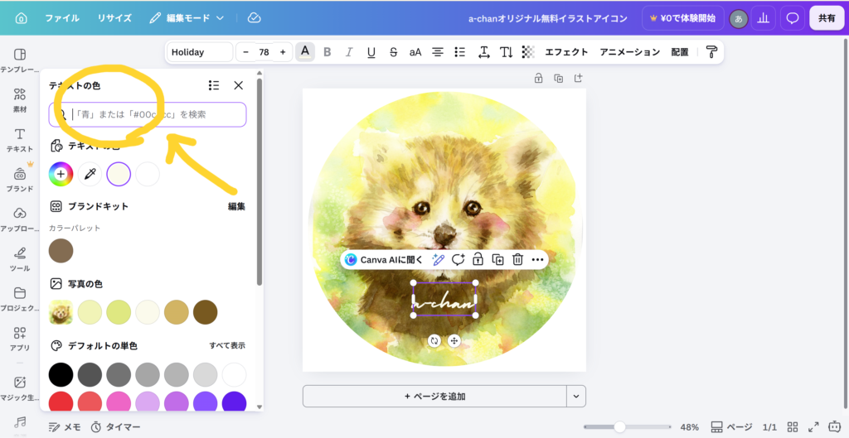
Task: Click the color search field
Action: [148, 114]
